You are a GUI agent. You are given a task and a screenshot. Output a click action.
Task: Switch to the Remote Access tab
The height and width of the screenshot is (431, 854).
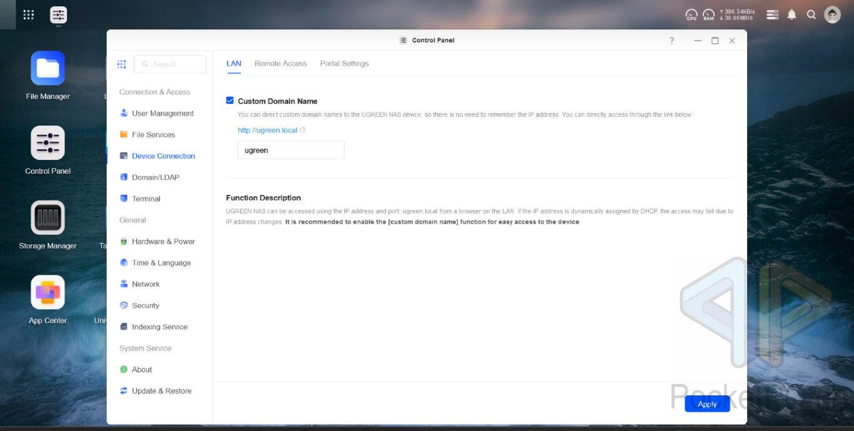281,64
